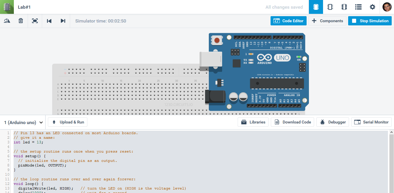Step forward with skip-next icon

63,21
